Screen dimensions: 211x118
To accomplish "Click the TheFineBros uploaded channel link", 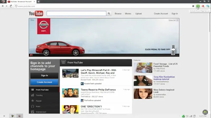I will click(92, 100).
